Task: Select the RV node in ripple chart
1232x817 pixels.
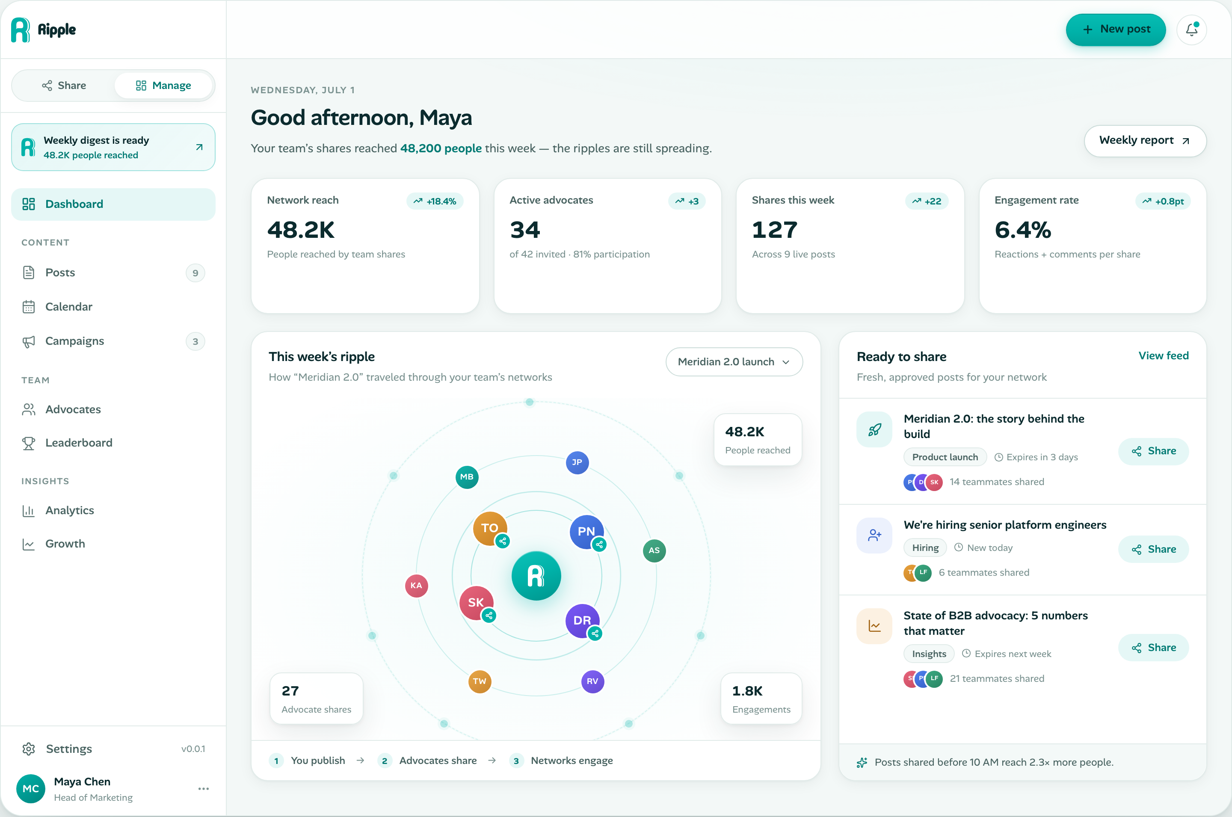Action: pos(592,681)
